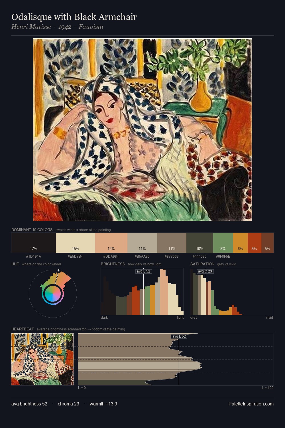Pick the green 8% color swatch
The image size is (285, 428).
pos(223,243)
